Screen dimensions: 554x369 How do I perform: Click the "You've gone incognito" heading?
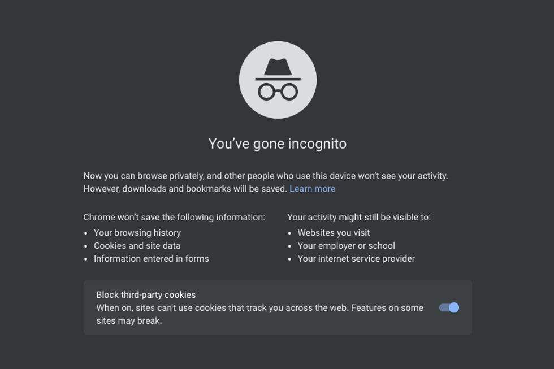277,144
